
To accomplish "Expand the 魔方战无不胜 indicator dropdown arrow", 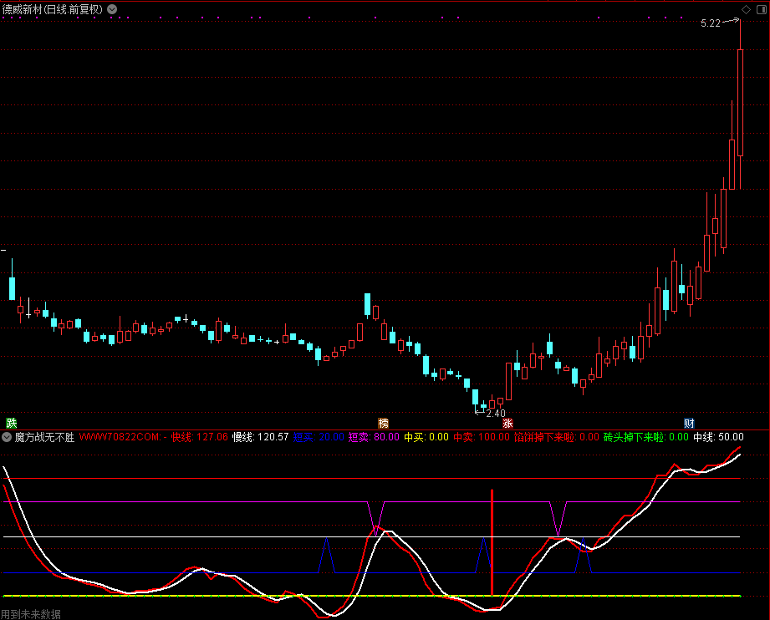I will pos(7,437).
